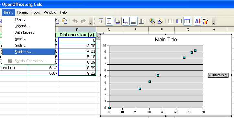The image size is (234, 118).
Task: Open the Format menu
Action: point(22,12)
